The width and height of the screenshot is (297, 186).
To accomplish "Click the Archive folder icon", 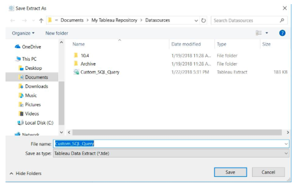I will (x=76, y=63).
